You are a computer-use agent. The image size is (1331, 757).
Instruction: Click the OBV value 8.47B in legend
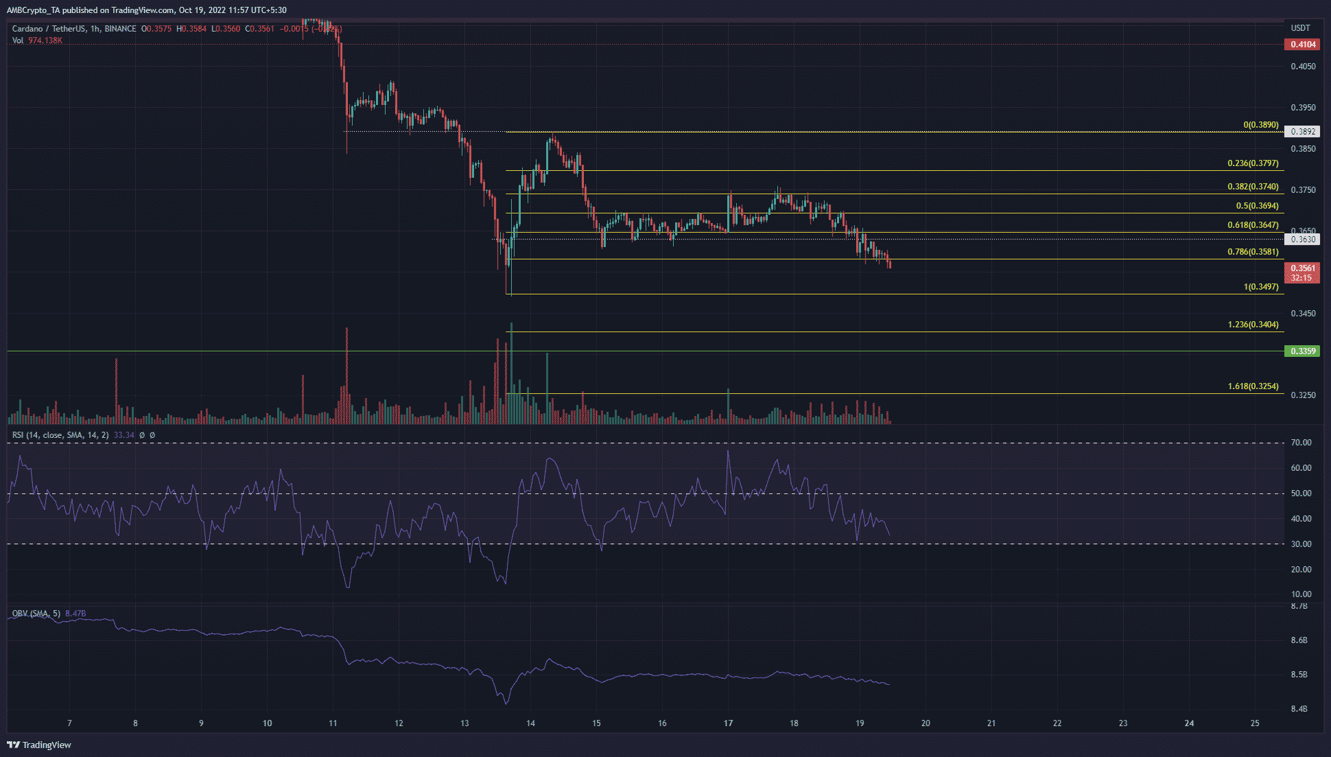point(75,613)
